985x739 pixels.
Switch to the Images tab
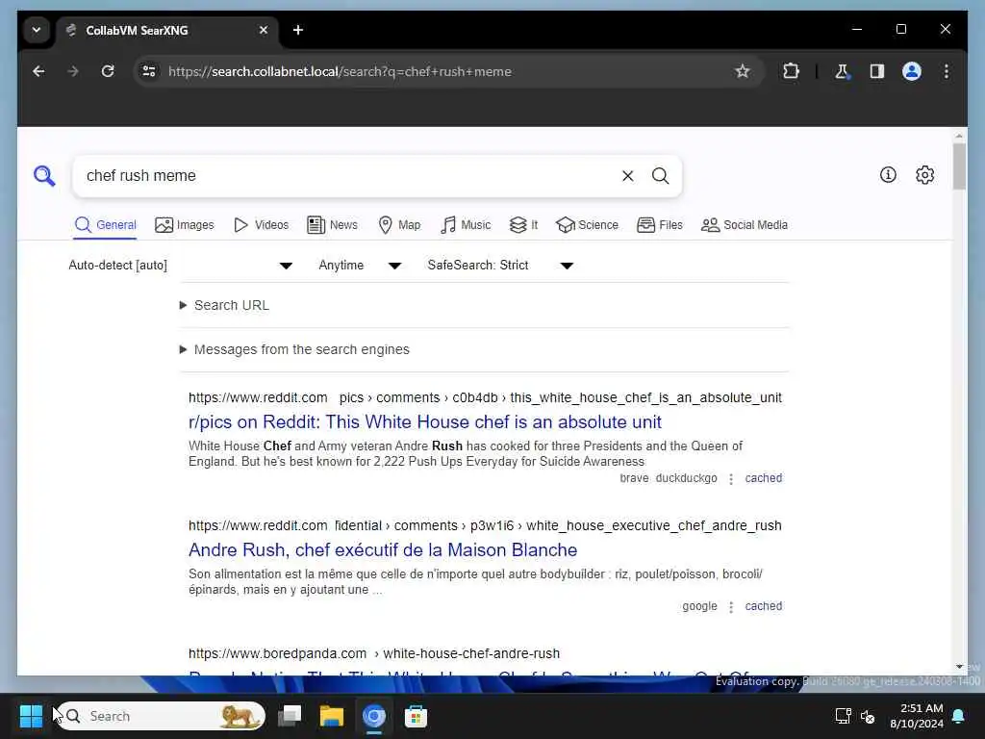pos(185,225)
